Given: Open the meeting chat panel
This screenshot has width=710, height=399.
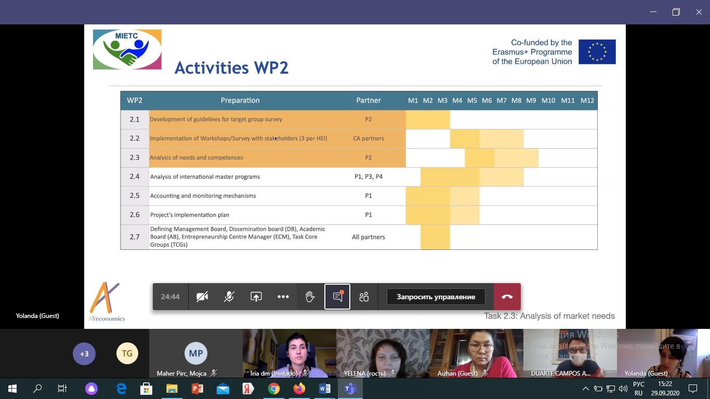Looking at the screenshot, I should pyautogui.click(x=337, y=297).
